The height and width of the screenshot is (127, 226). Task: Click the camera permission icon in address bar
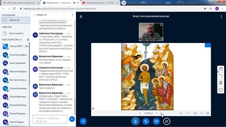point(205,8)
